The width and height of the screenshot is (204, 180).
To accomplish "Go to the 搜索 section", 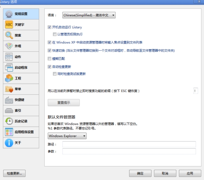I will [x=21, y=35].
